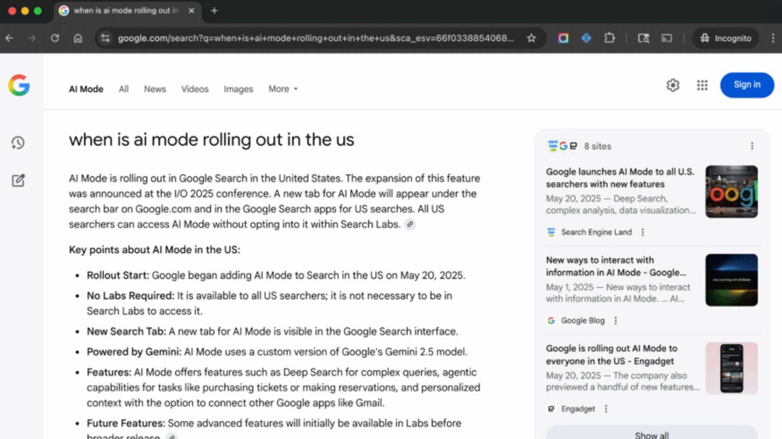Viewport: 782px width, 439px height.
Task: Open Google Blog source options
Action: pos(616,321)
